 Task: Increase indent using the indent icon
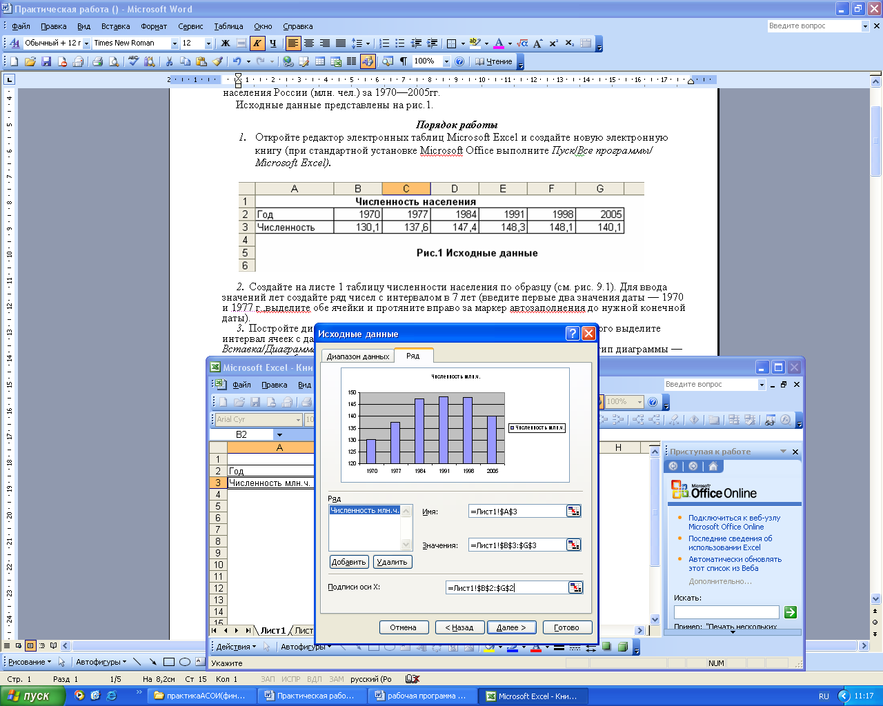pyautogui.click(x=432, y=43)
